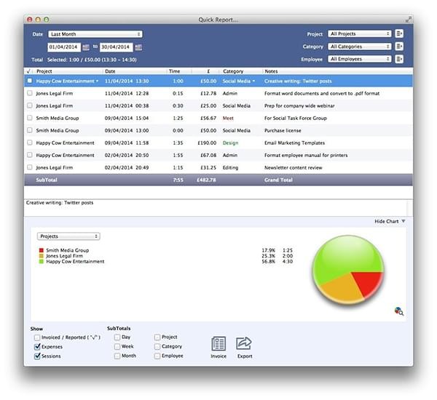Click the notes text area 'Creative writing: Twitter posts'
Screen dimensions: 437x400
click(x=216, y=208)
